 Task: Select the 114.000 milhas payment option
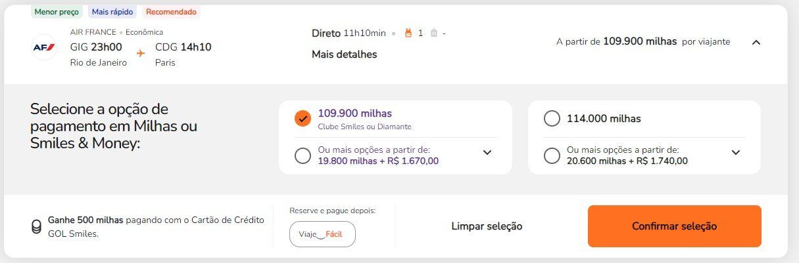coord(552,119)
